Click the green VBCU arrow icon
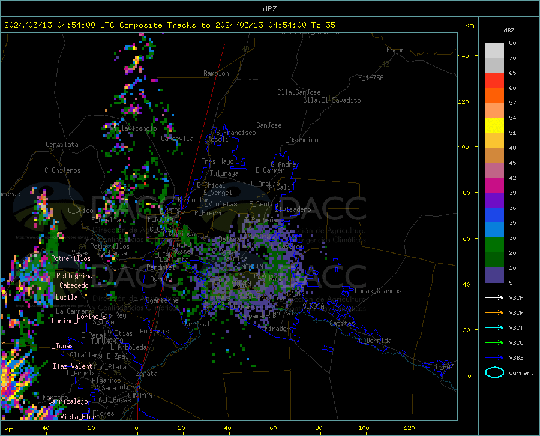The height and width of the screenshot is (436, 540). coord(494,343)
